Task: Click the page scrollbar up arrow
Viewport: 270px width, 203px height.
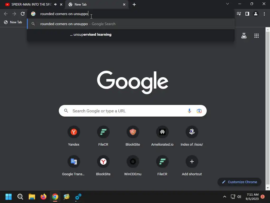Action: 268,30
